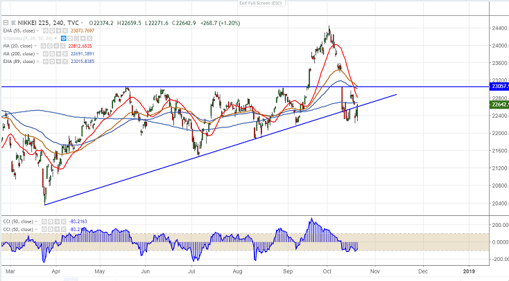This screenshot has height=281, width=509.
Task: Click the 20400 level on price scale
Action: (501, 203)
